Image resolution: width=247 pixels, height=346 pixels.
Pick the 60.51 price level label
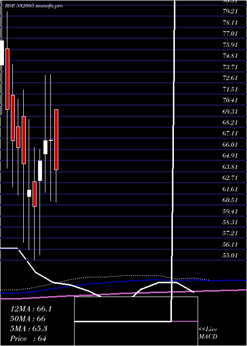pos(230,200)
